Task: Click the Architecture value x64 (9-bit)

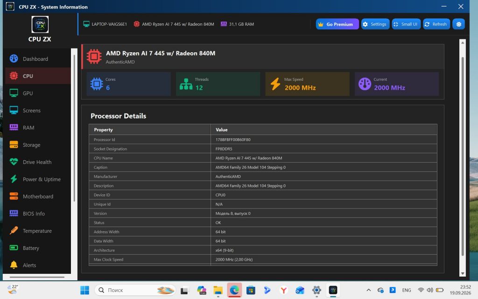Action: pyautogui.click(x=225, y=250)
